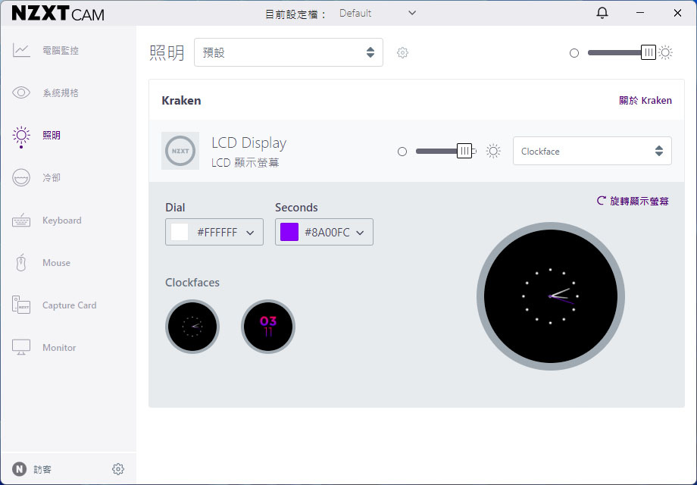Click global minimum brightness circle icon
The image size is (697, 485).
pyautogui.click(x=574, y=53)
